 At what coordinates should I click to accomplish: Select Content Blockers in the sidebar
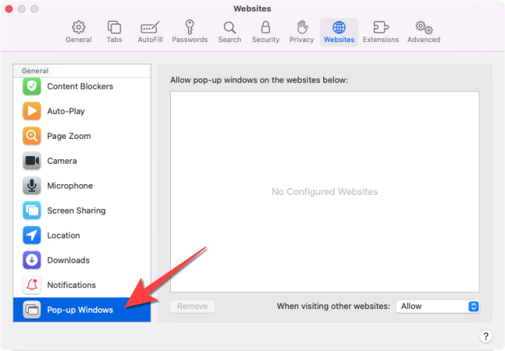click(82, 86)
